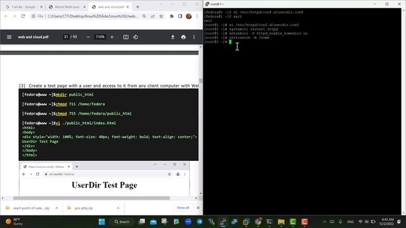Click the PDF page number field
The height and width of the screenshot is (228, 406).
tap(66, 37)
